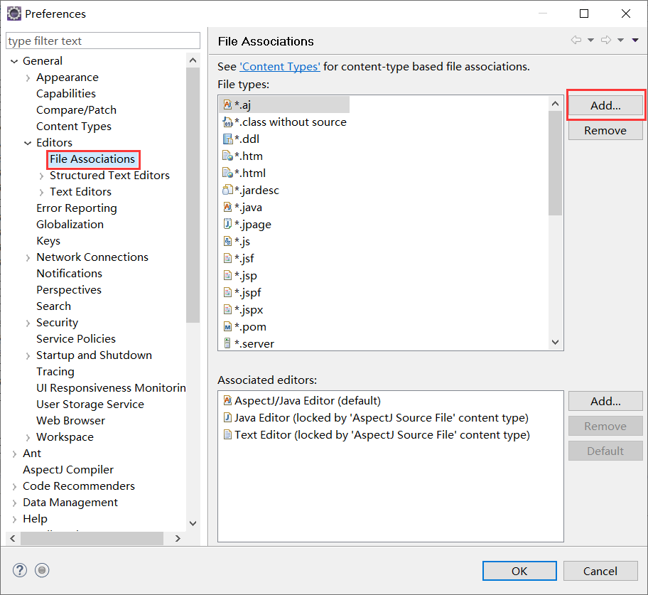Viewport: 648px width, 595px height.
Task: Collapse the Editors category
Action: (x=26, y=142)
